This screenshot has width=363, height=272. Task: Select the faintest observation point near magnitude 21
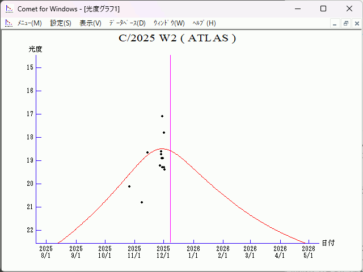[x=142, y=202]
